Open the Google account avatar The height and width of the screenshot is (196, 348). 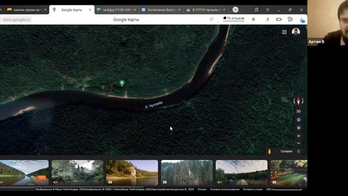click(296, 32)
